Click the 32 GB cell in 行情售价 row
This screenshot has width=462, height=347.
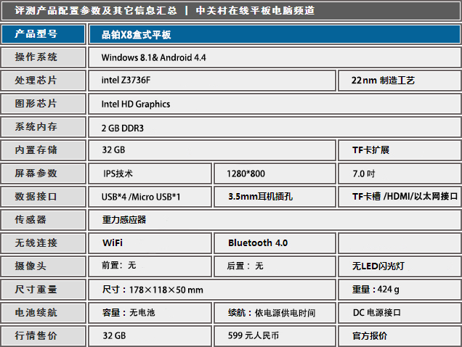(150, 336)
